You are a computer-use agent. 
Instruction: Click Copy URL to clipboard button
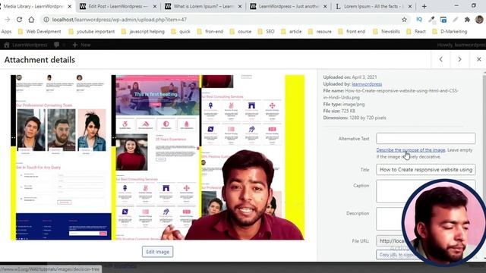pos(396,255)
